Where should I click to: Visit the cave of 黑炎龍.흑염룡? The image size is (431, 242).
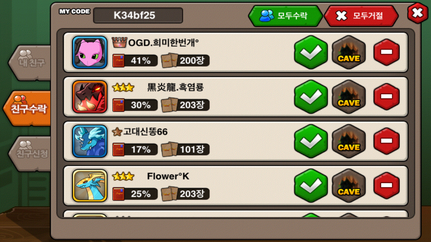(349, 96)
